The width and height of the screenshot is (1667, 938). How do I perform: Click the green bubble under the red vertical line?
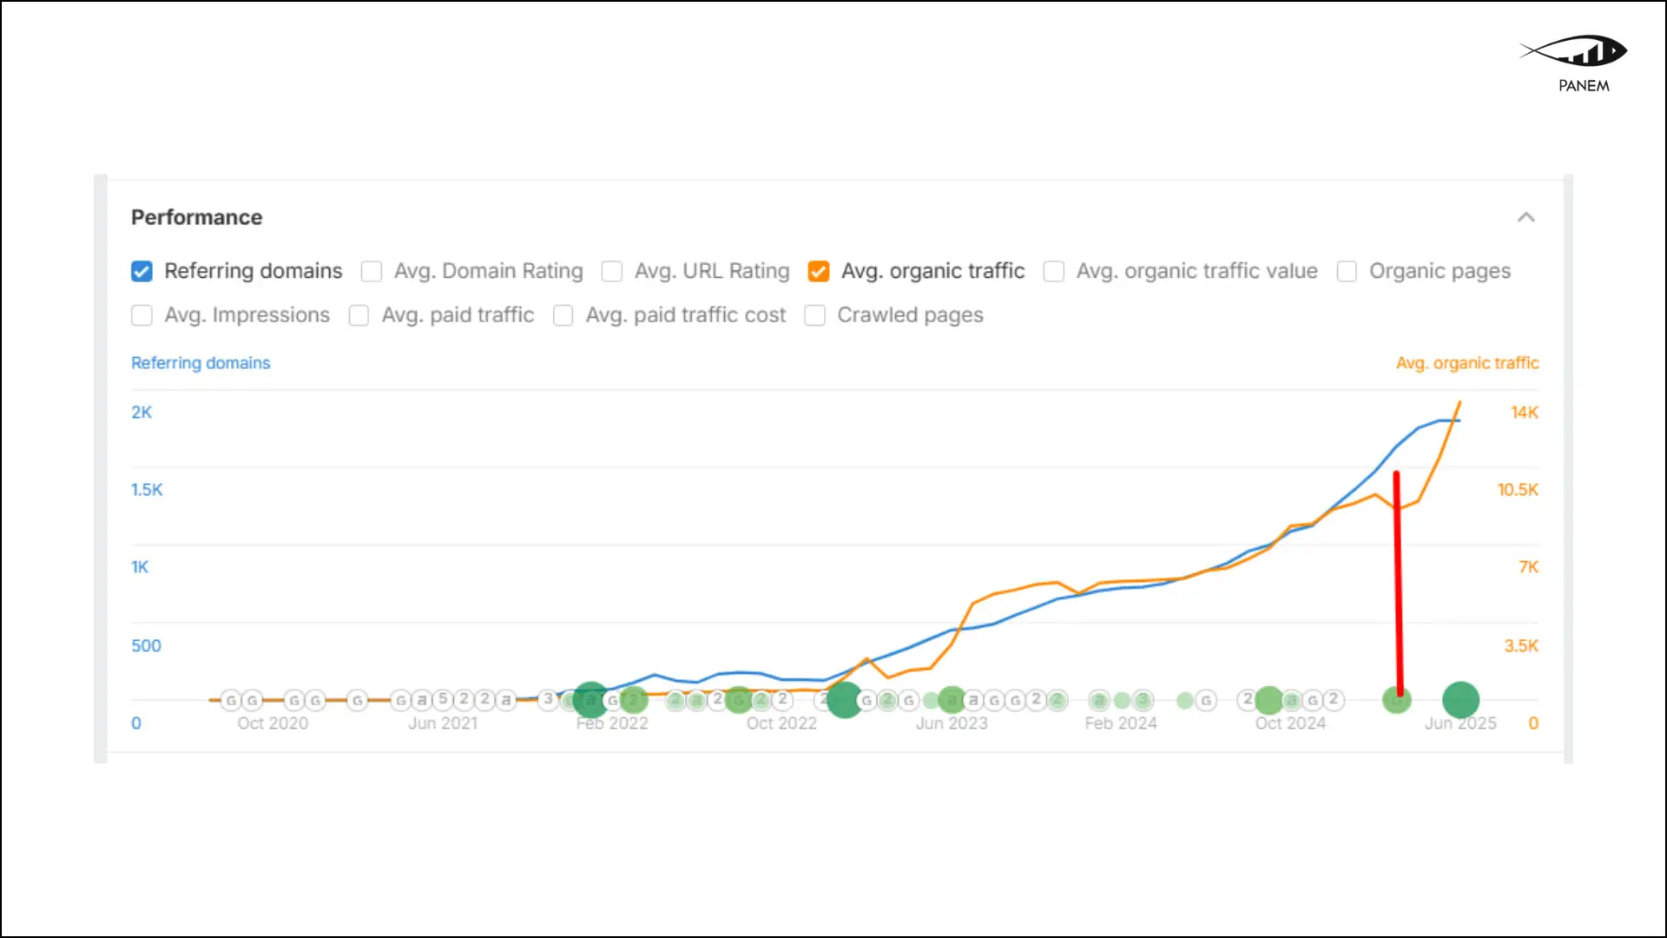pos(1396,699)
